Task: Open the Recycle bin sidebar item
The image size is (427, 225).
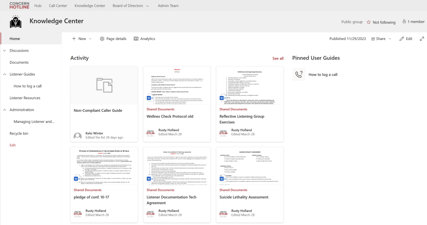Action: click(19, 134)
